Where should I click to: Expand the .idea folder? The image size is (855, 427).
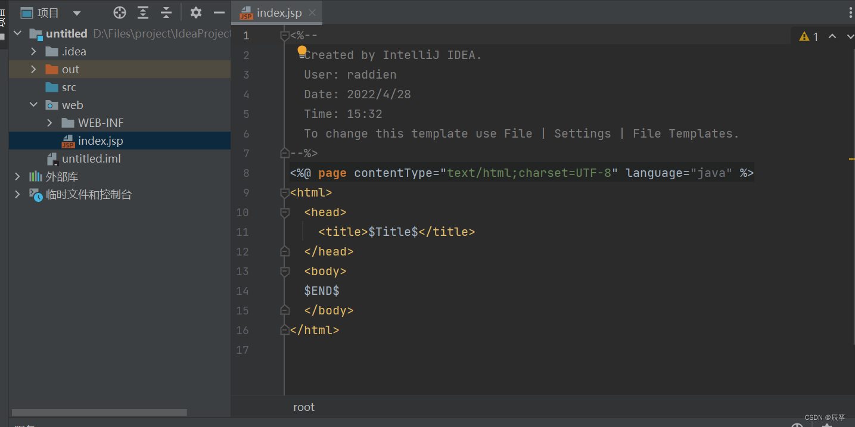[x=33, y=51]
